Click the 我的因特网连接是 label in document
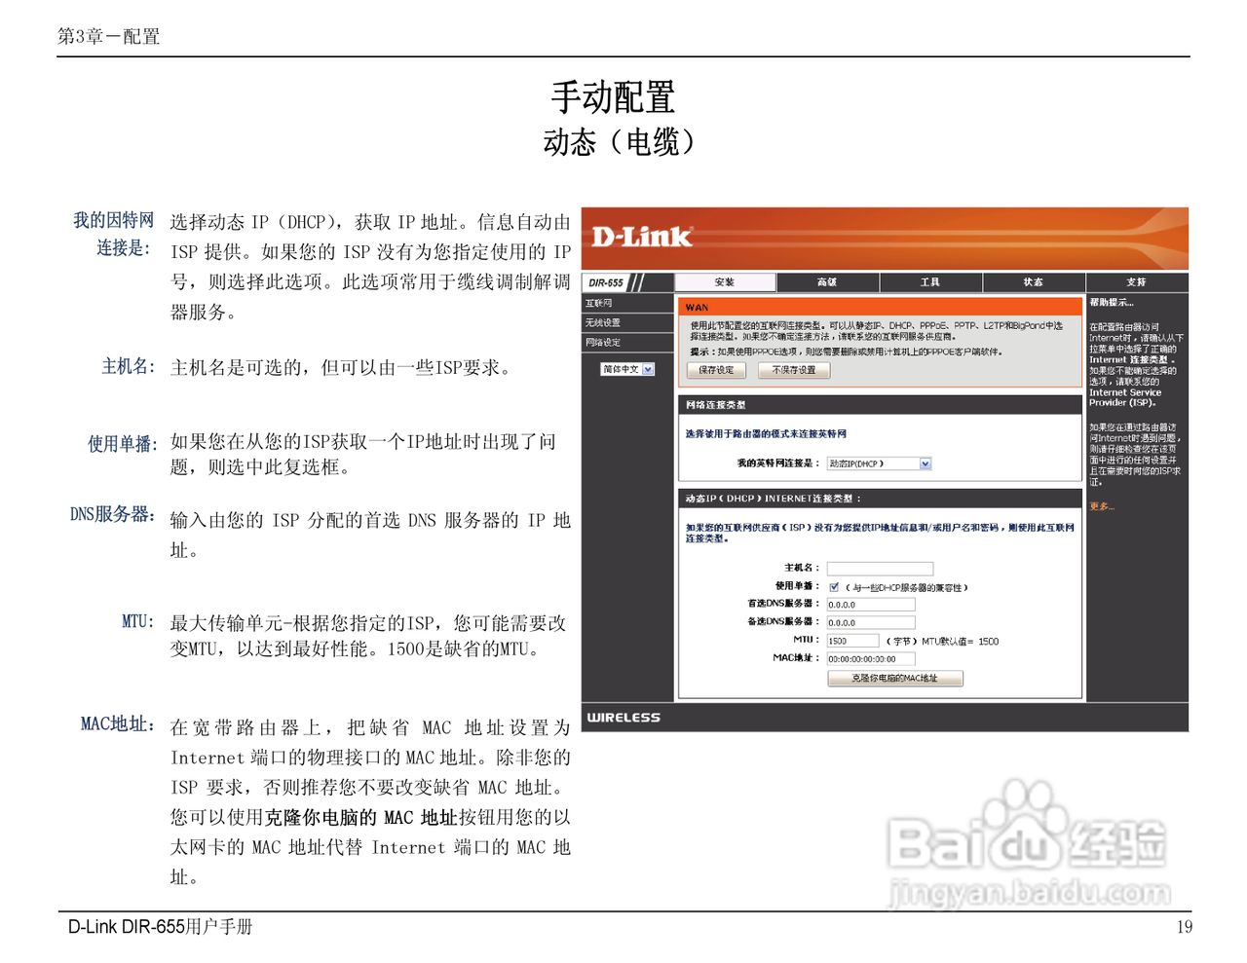 point(114,234)
